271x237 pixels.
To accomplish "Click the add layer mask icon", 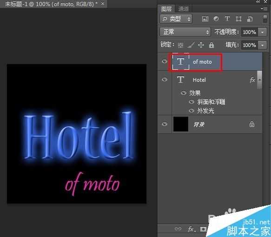I will point(204,229).
